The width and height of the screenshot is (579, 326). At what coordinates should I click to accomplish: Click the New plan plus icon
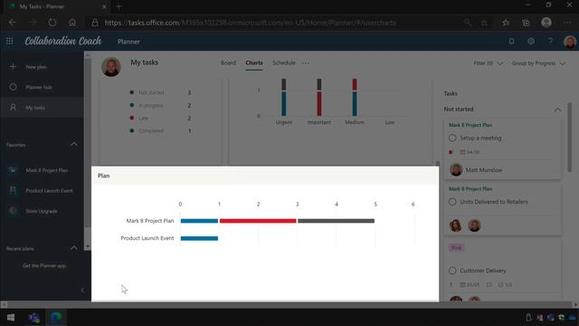(13, 66)
